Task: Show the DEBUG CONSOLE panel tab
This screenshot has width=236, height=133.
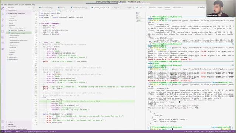Action: tap(177, 8)
